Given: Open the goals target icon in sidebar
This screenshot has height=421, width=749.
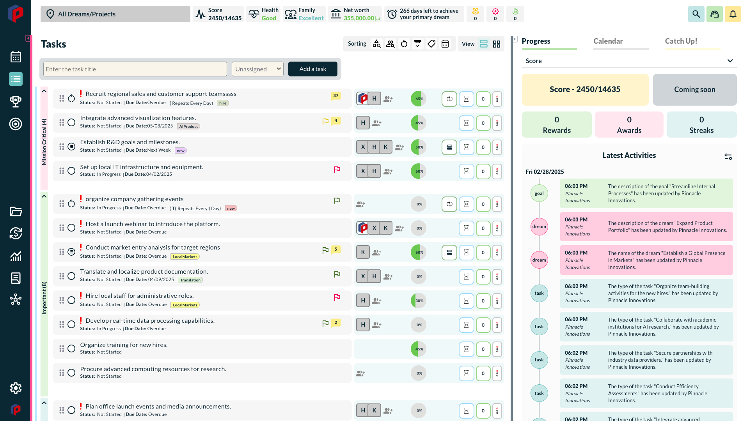Looking at the screenshot, I should pos(16,124).
